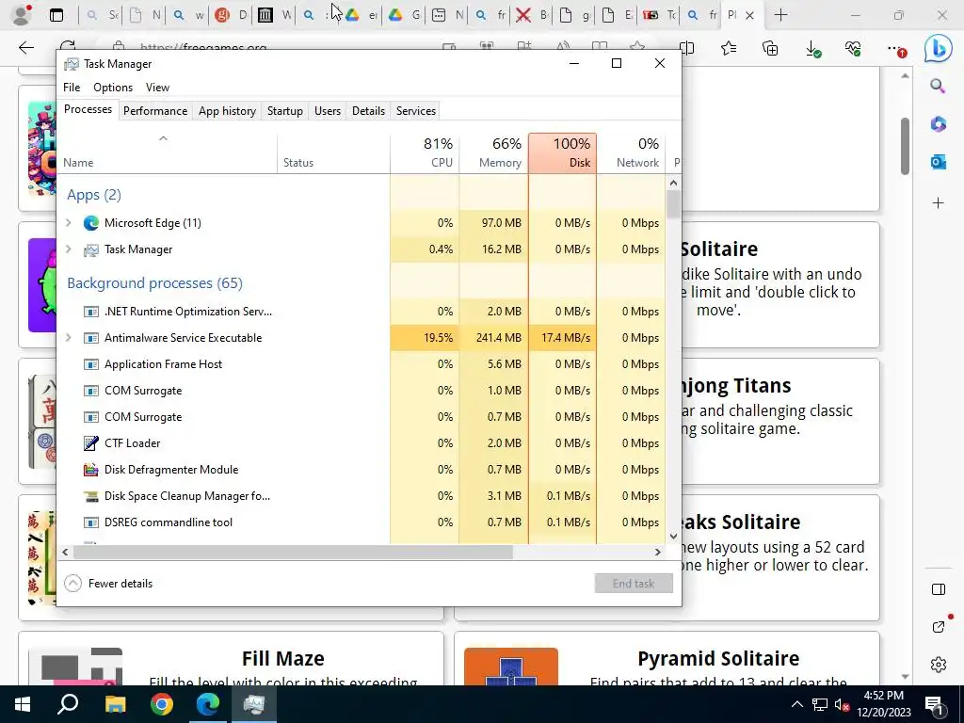The image size is (964, 723).
Task: Click the Edge sidebar Search icon
Action: (x=938, y=86)
